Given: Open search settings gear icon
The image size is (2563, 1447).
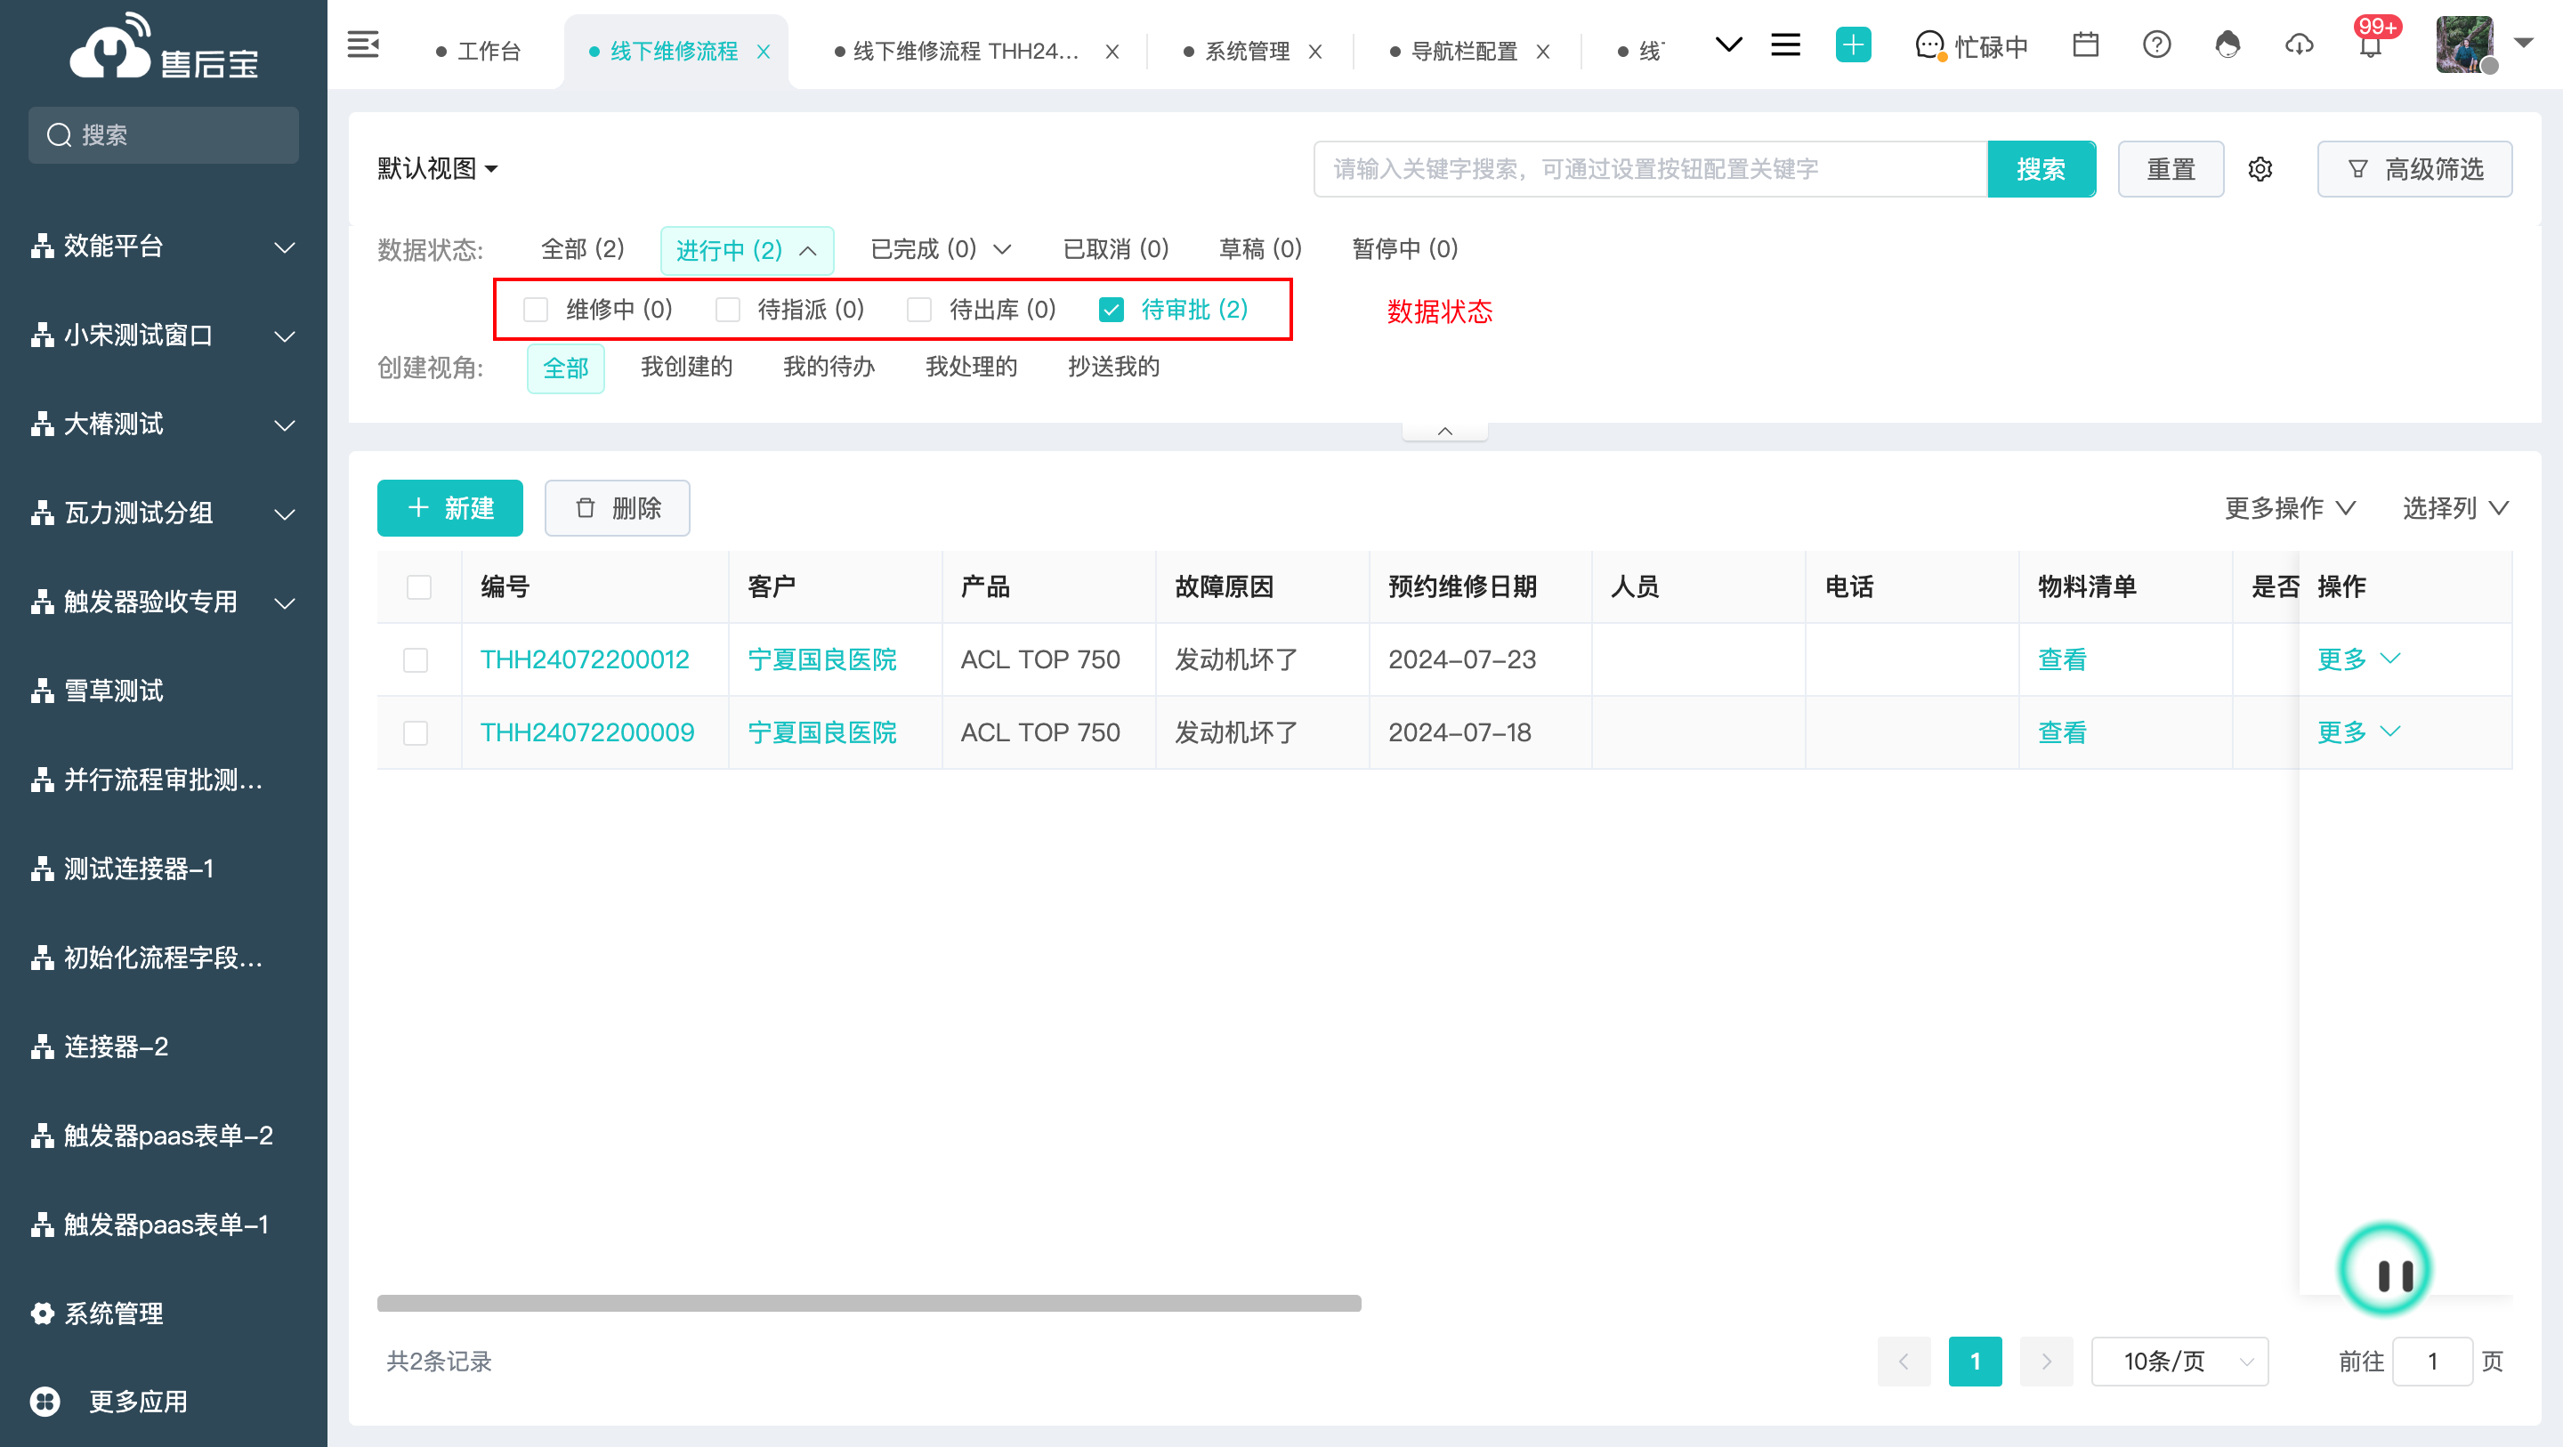Looking at the screenshot, I should (x=2260, y=169).
